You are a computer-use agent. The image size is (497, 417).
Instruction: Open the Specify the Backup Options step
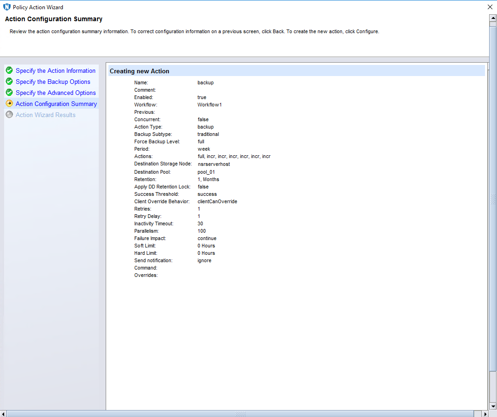53,82
